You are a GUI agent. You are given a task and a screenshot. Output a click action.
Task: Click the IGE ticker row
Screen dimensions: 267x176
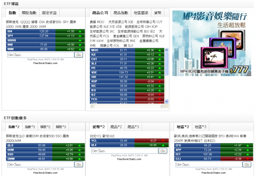[x=127, y=55]
